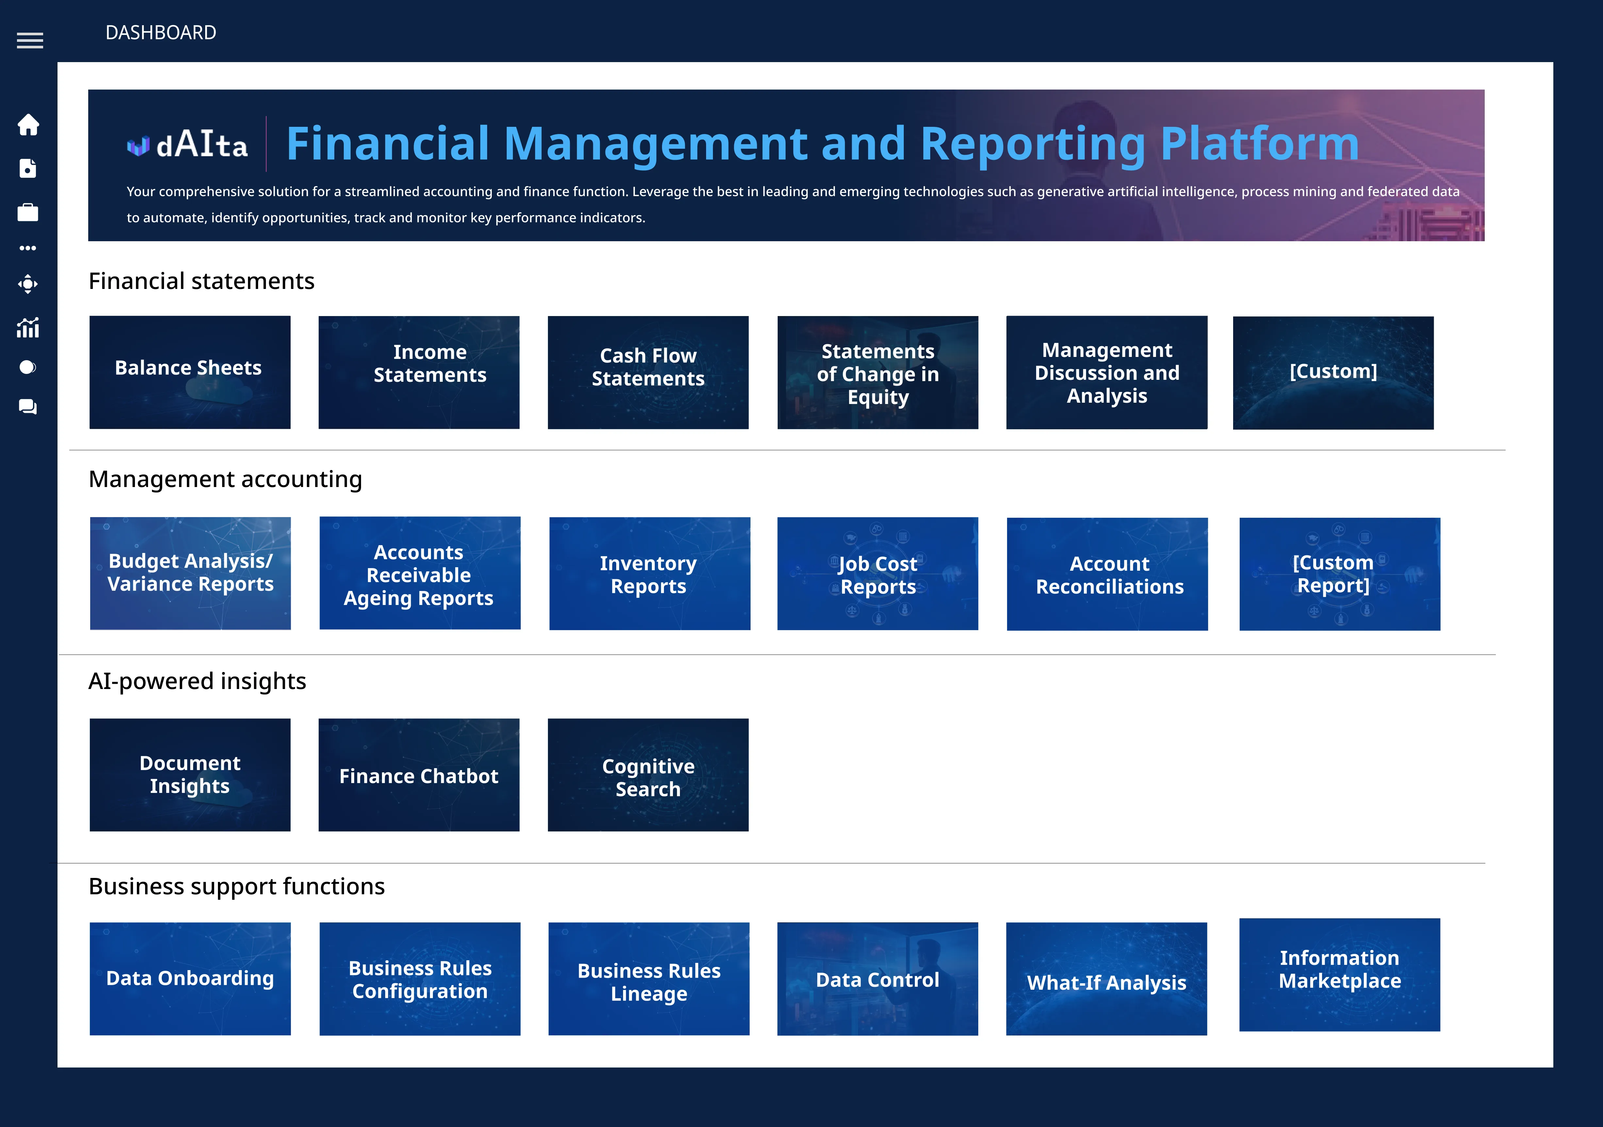Click the AI-powered insights section heading
This screenshot has width=1603, height=1127.
[x=197, y=681]
